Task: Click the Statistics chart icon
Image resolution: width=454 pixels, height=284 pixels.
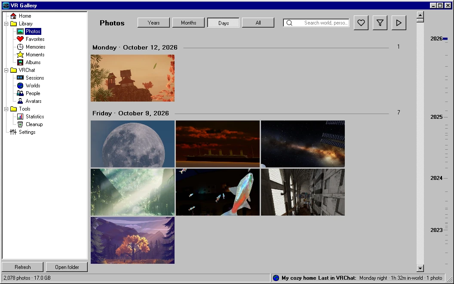Action: click(x=20, y=117)
